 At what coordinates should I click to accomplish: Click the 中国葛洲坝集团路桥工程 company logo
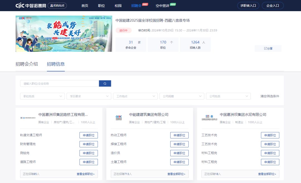click(28, 118)
